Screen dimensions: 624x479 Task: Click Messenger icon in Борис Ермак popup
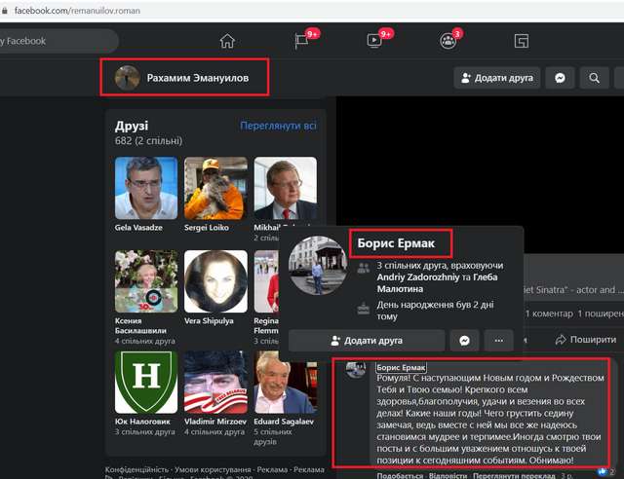click(466, 341)
